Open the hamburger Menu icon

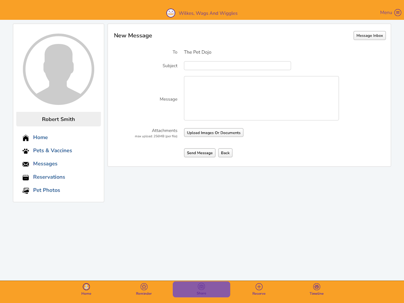(398, 12)
